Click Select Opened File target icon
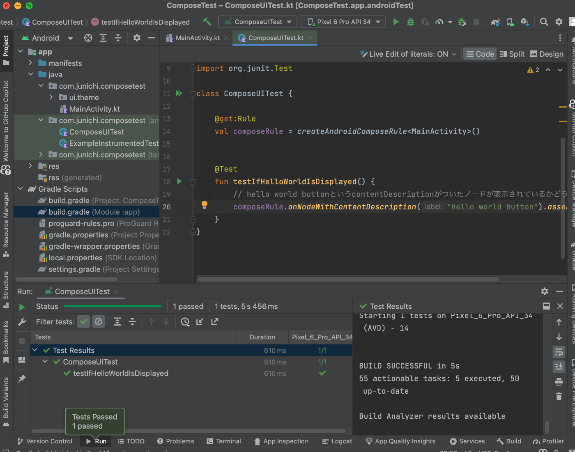 (88, 38)
